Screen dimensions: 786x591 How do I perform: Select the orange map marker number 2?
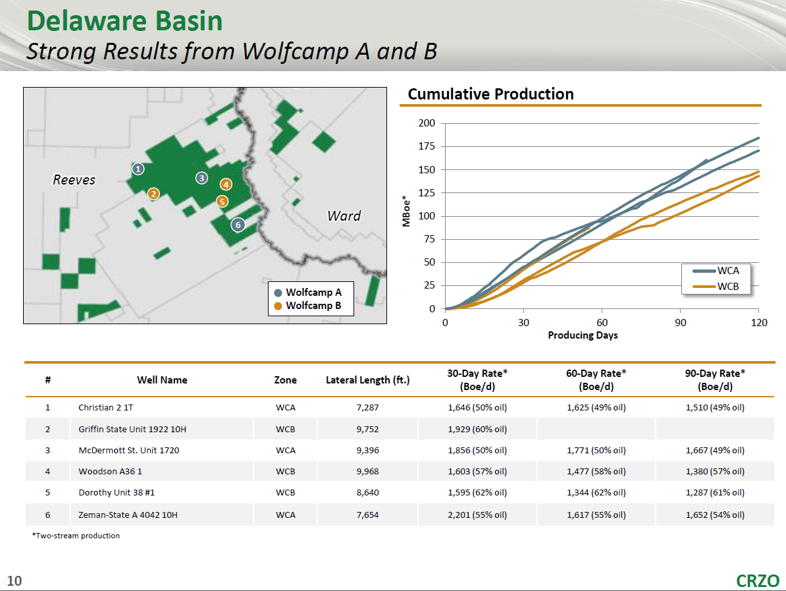click(153, 194)
